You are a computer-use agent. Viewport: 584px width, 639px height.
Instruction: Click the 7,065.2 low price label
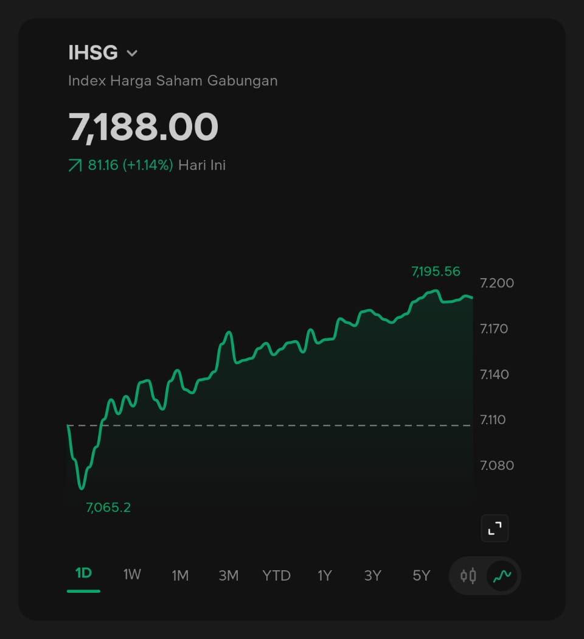[108, 508]
